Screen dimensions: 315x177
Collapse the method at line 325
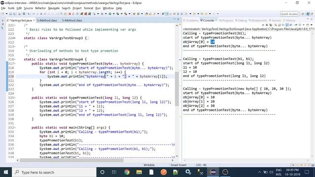coord(15,98)
